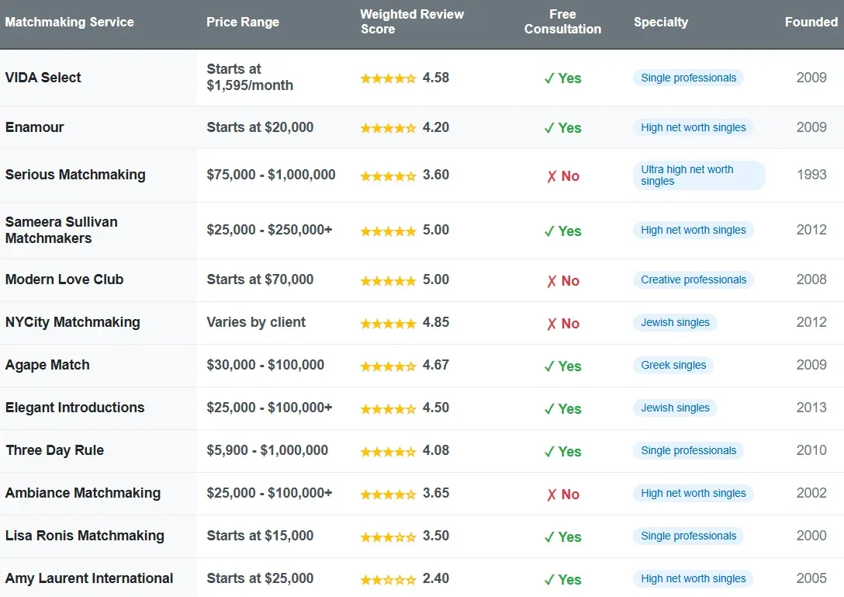The width and height of the screenshot is (844, 597).
Task: Open the Sameera Sullivan Matchmakers service name
Action: point(61,231)
